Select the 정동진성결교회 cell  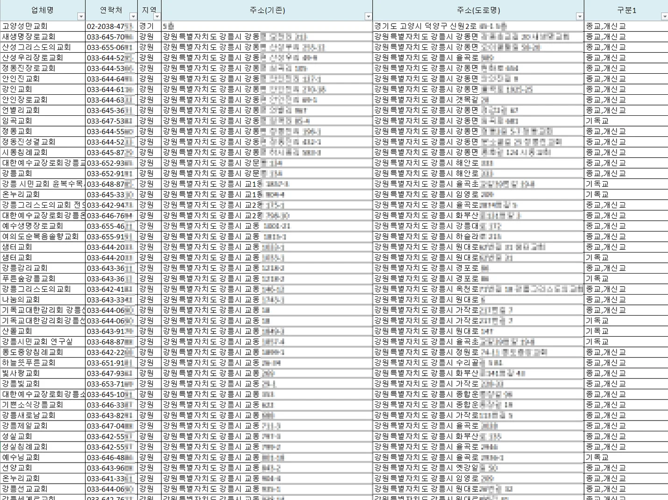pos(43,141)
